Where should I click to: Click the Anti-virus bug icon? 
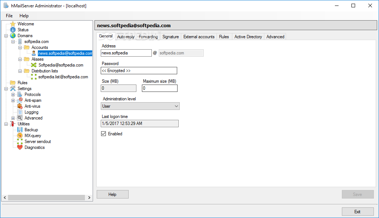click(20, 106)
